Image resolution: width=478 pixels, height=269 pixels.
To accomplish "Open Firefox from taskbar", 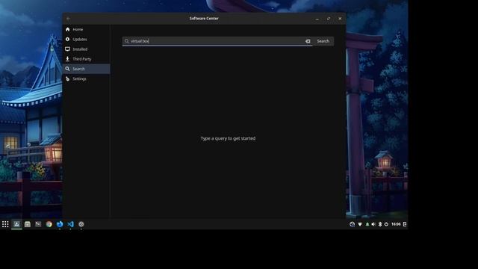I will tap(60, 224).
